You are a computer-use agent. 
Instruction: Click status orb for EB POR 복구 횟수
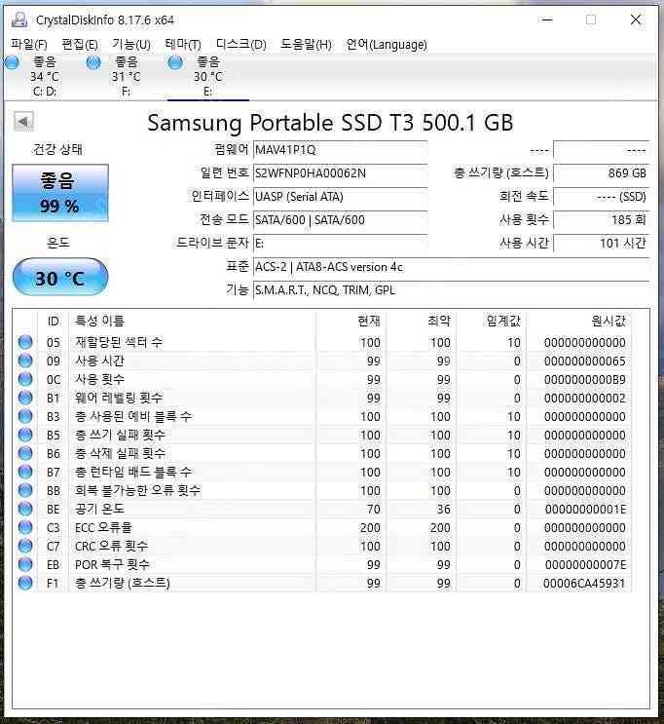pyautogui.click(x=25, y=564)
